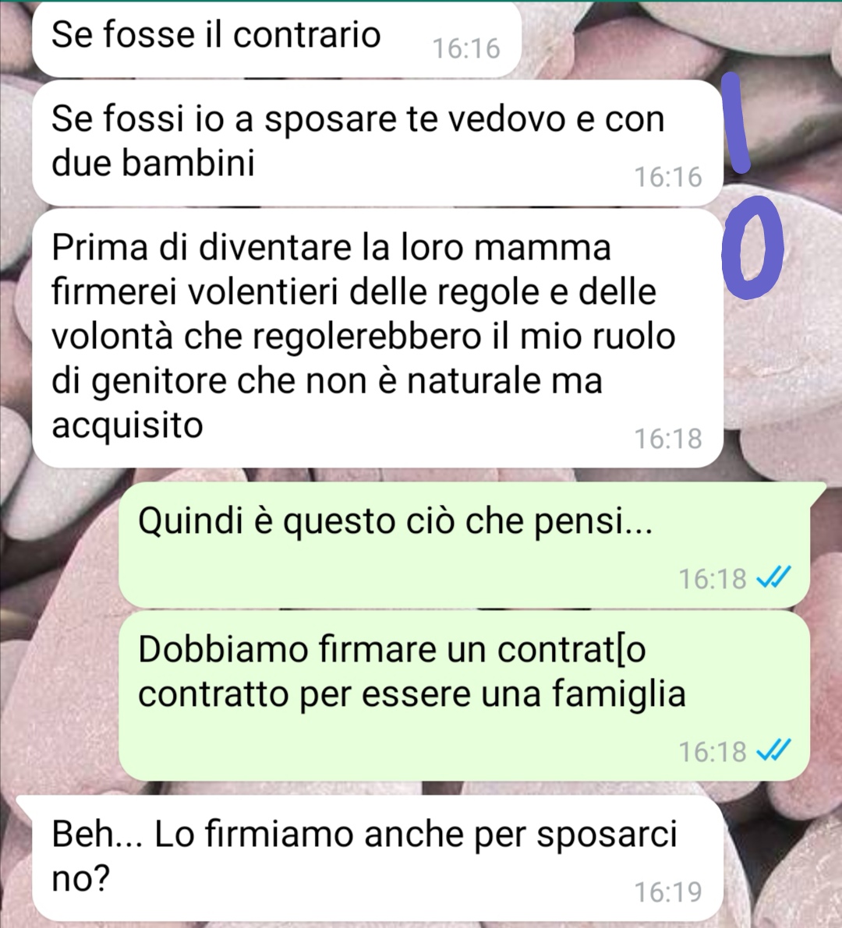
Task: Tap the "Dobbiamo firmare un contrat[o" message
Action: pyautogui.click(x=464, y=695)
